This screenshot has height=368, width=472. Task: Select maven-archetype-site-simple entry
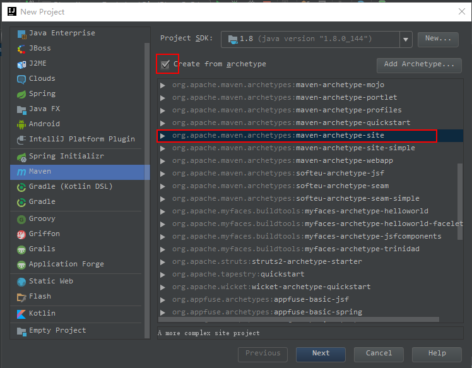310,148
